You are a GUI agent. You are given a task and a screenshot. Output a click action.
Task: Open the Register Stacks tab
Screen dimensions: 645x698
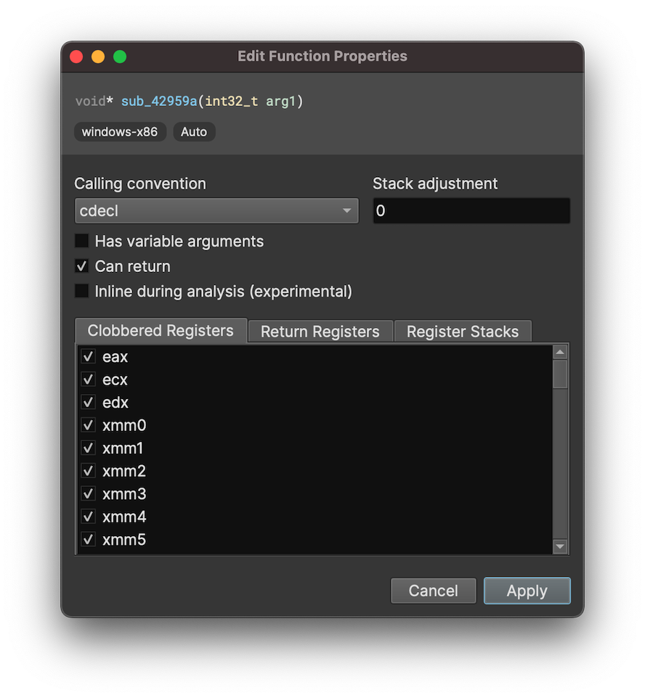click(x=463, y=331)
